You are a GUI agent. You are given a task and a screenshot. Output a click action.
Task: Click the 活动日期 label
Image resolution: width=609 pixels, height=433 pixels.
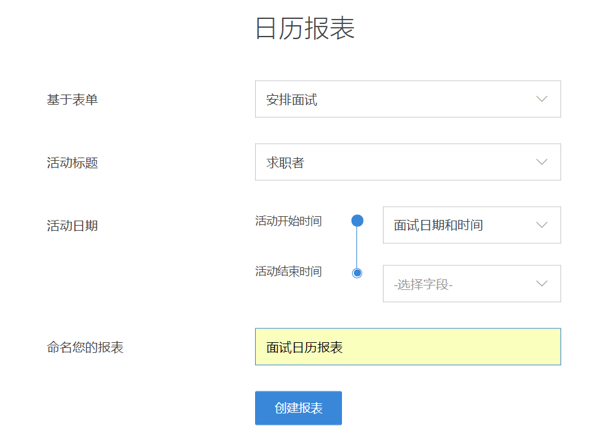point(72,226)
